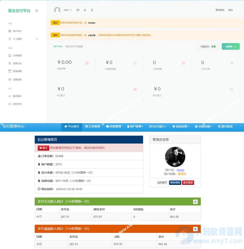Viewport: 244px width, 249px height.
Task: Click the 订单管理 monitor icon in sidebar
Action: (x=10, y=55)
